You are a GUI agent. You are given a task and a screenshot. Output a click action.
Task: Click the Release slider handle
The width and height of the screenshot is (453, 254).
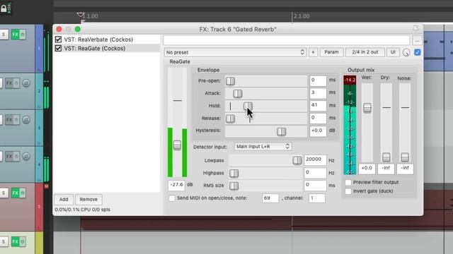[x=230, y=119]
